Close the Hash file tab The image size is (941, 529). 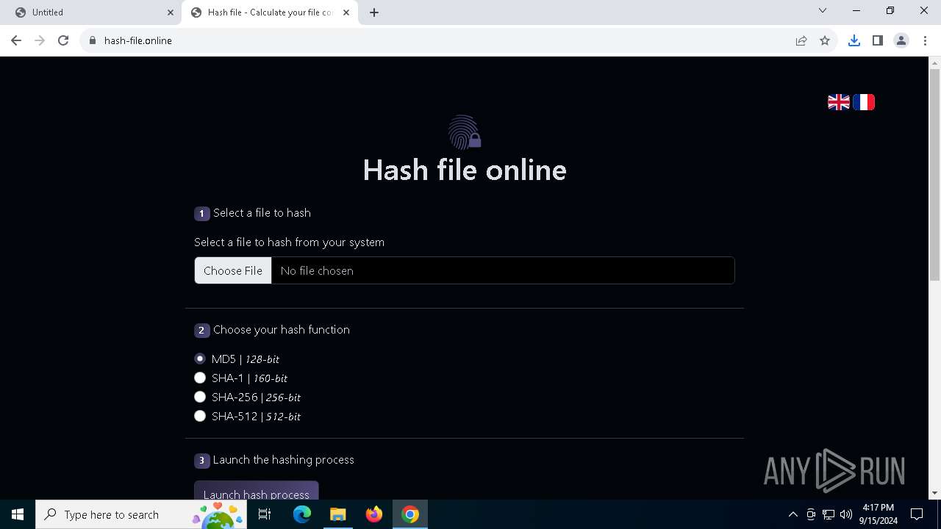(x=346, y=12)
